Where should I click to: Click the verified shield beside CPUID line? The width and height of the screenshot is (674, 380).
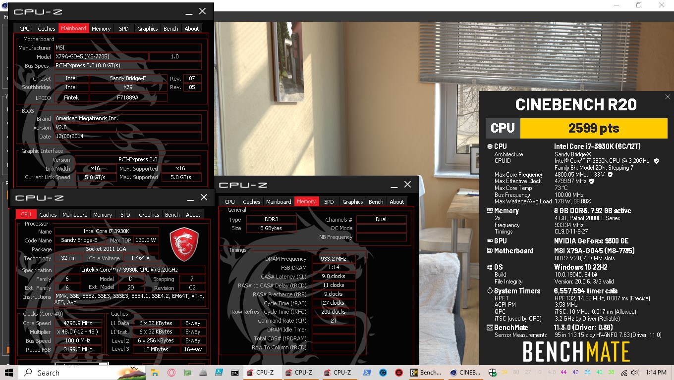(656, 161)
